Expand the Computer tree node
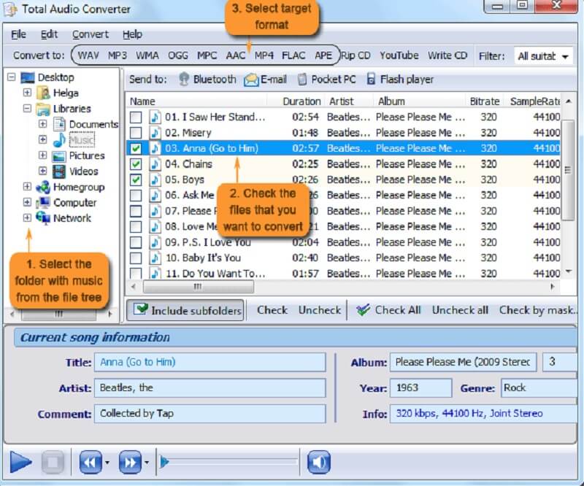 (26, 203)
